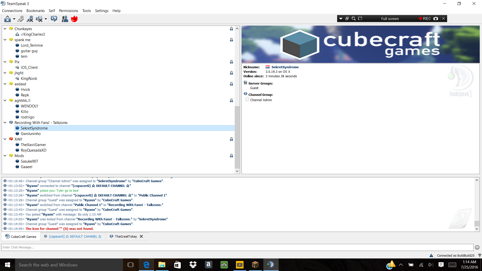Close the recorder overlay bar
482x271 pixels.
(x=444, y=19)
